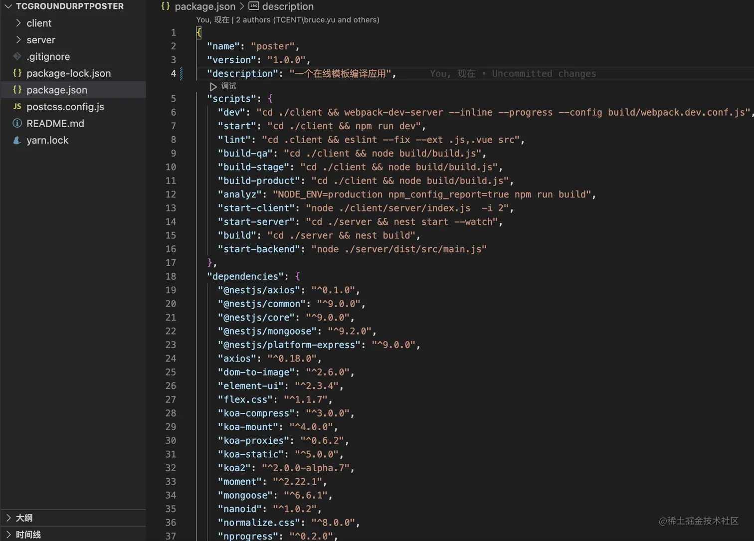Click the "moment" dependency key
754x541 pixels.
pyautogui.click(x=240, y=482)
